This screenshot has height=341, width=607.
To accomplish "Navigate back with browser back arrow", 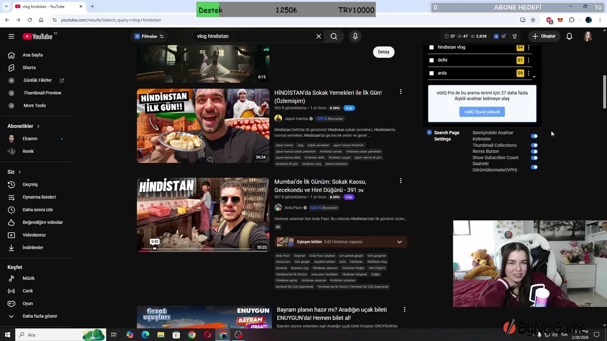I will (x=7, y=20).
